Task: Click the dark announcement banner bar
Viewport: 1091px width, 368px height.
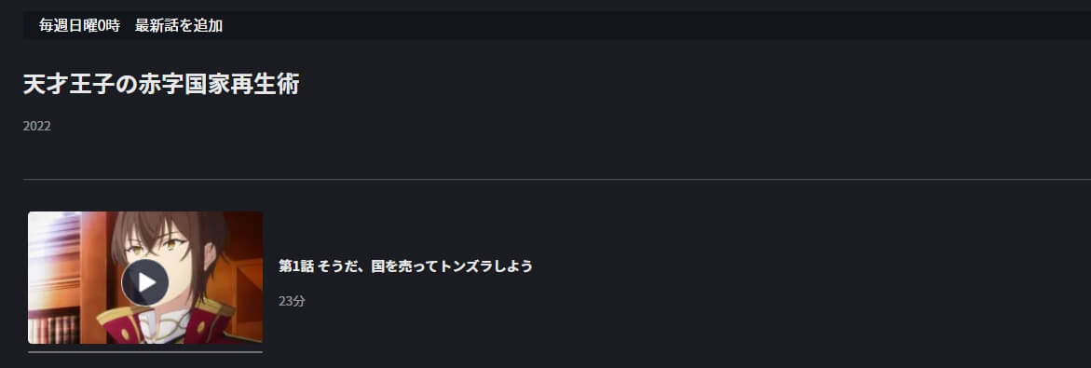Action: click(x=556, y=26)
